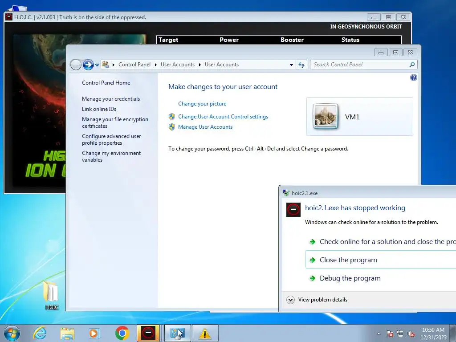Image resolution: width=456 pixels, height=342 pixels.
Task: Launch Google Chrome from taskbar
Action: click(122, 333)
